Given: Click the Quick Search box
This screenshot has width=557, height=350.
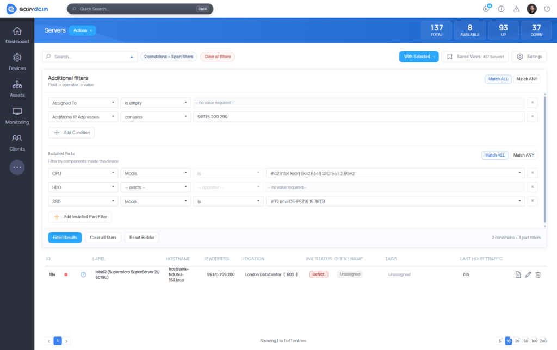Looking at the screenshot, I should (x=140, y=9).
